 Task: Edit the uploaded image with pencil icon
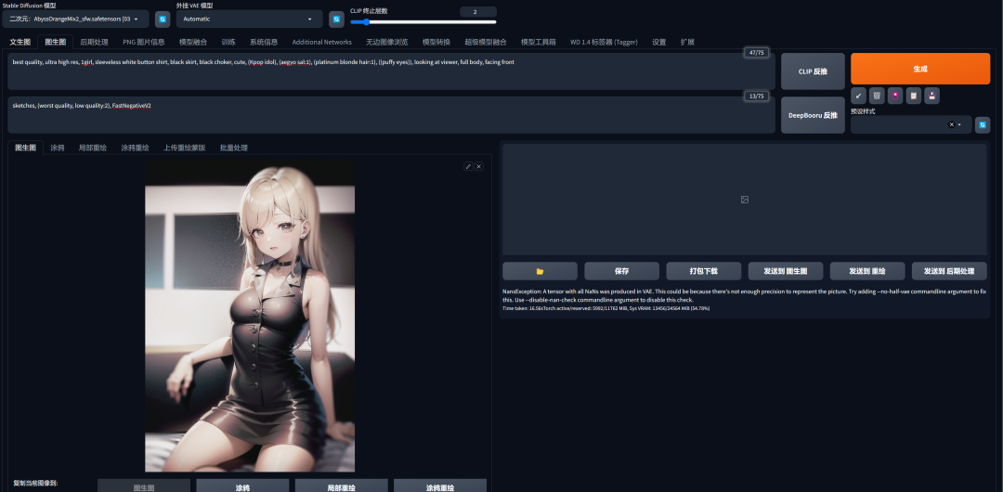coord(468,166)
